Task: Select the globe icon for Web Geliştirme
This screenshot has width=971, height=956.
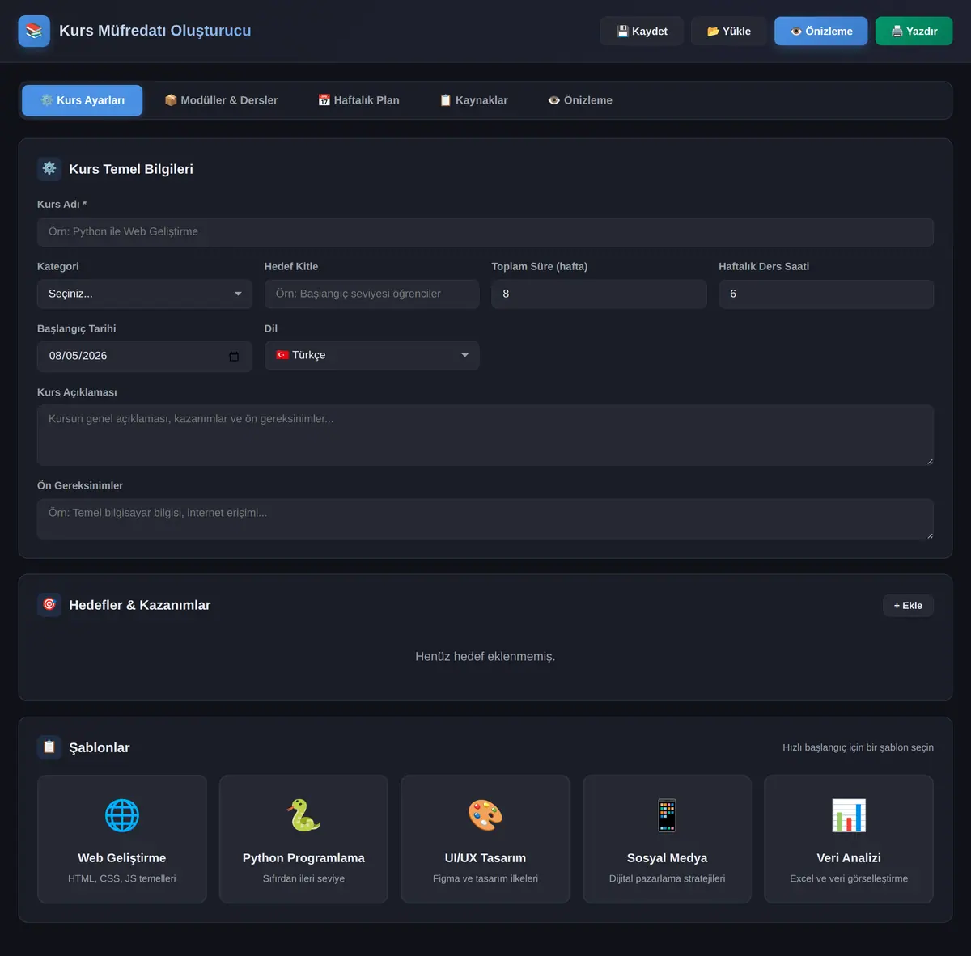Action: click(x=122, y=815)
